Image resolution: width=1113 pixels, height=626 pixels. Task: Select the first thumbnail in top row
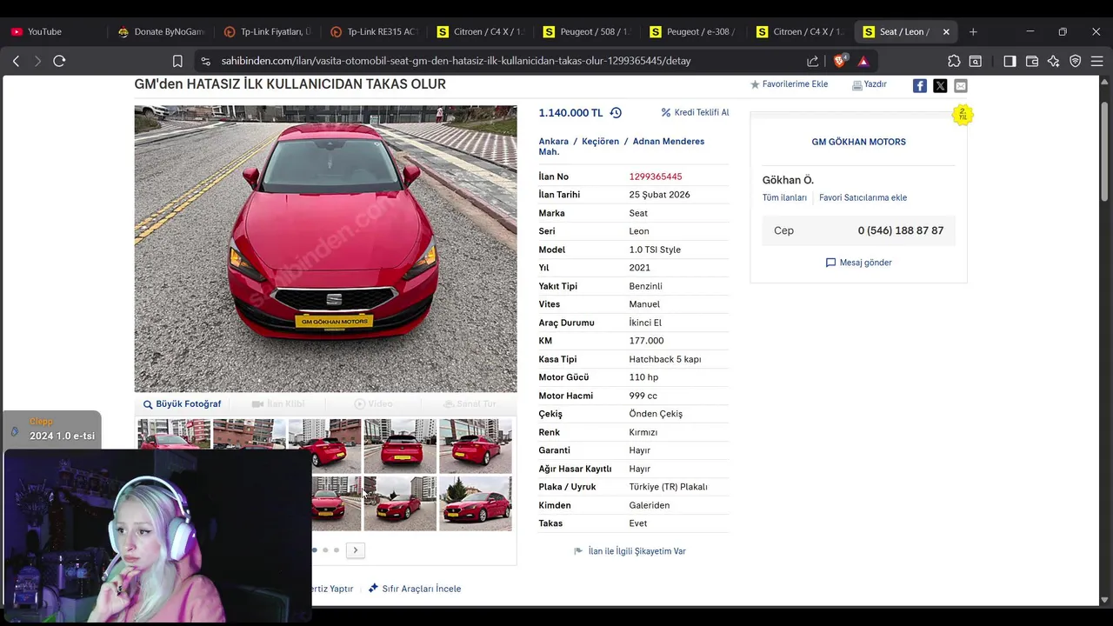click(174, 434)
